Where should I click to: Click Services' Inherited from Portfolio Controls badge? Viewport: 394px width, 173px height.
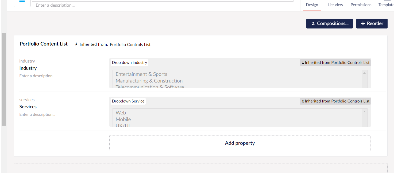335,101
